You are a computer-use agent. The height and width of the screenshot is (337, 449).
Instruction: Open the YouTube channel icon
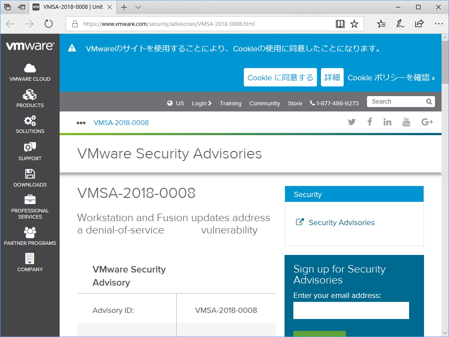(x=406, y=122)
